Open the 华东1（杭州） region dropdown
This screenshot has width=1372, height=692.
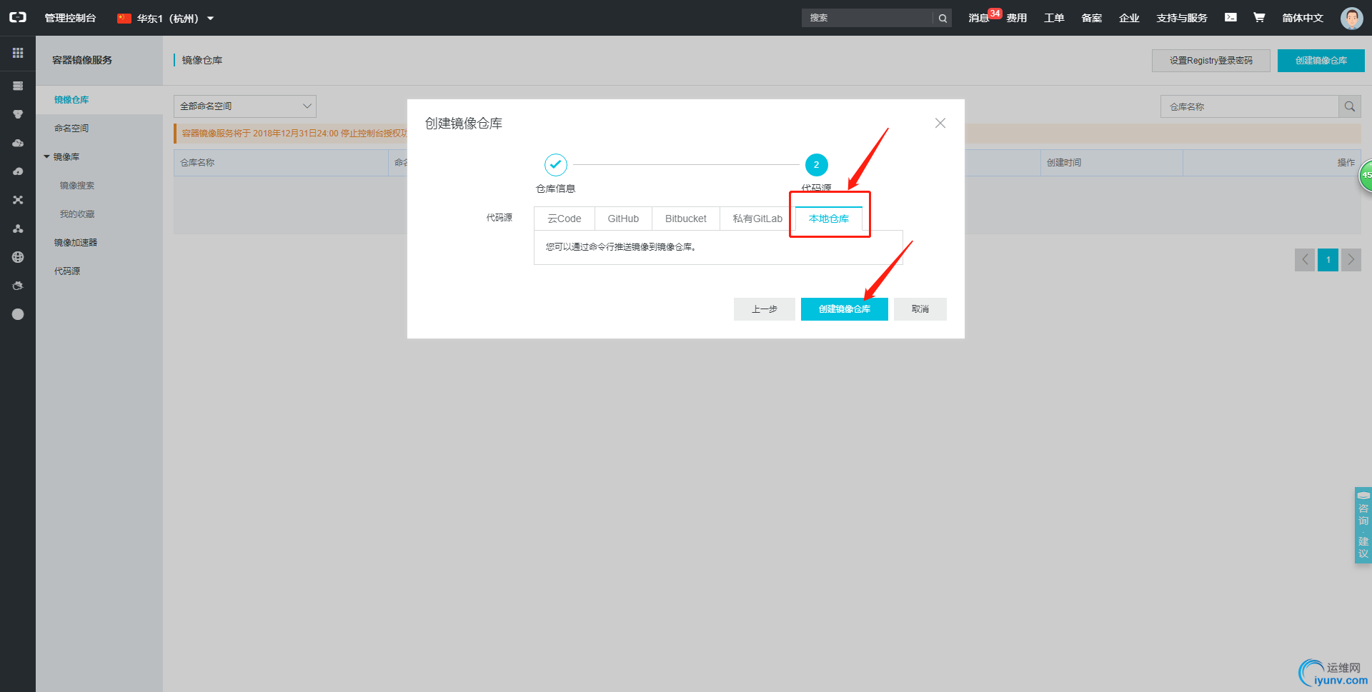click(x=166, y=19)
